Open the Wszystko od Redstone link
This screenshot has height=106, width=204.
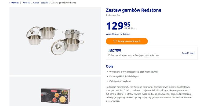click(118, 34)
